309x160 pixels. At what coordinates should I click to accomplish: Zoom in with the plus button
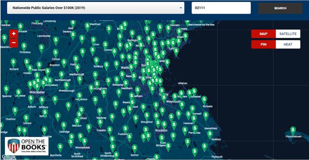click(14, 34)
